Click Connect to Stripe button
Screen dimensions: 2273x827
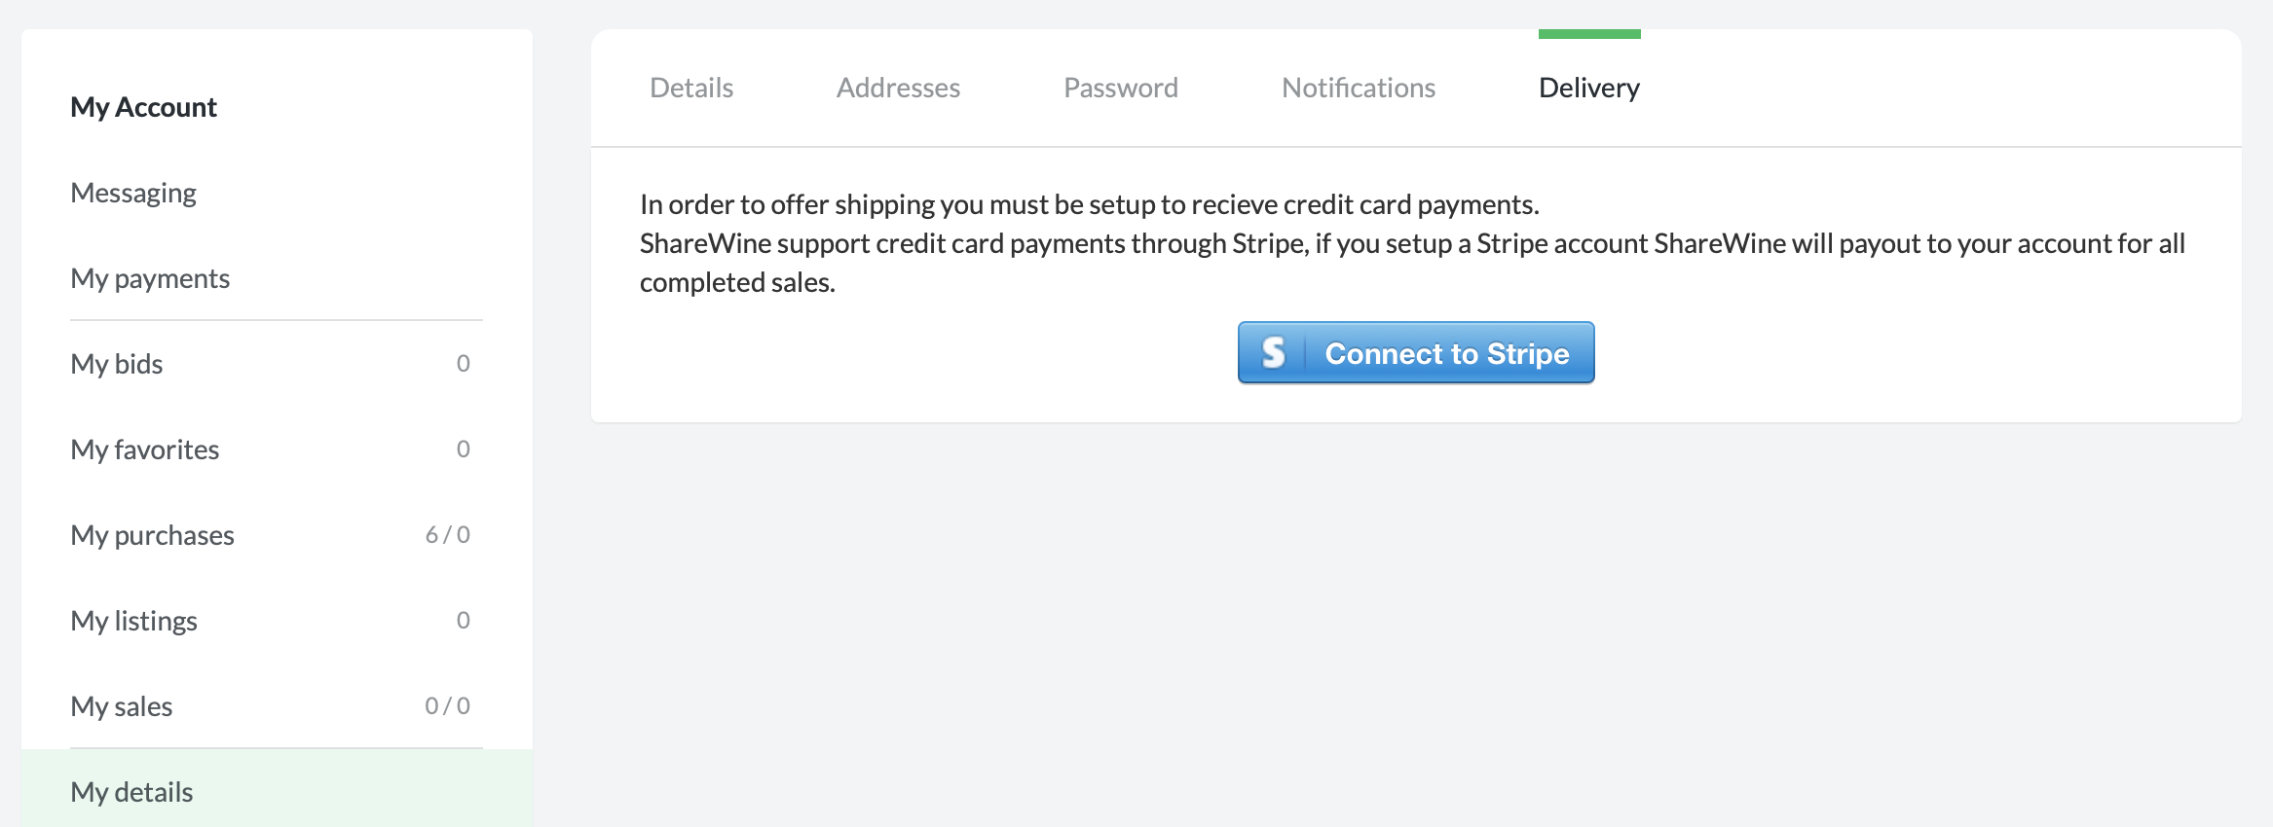click(x=1416, y=353)
